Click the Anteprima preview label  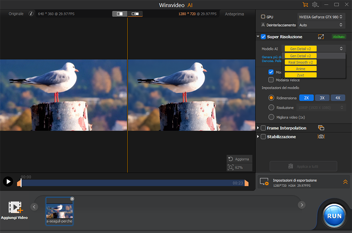tap(234, 14)
